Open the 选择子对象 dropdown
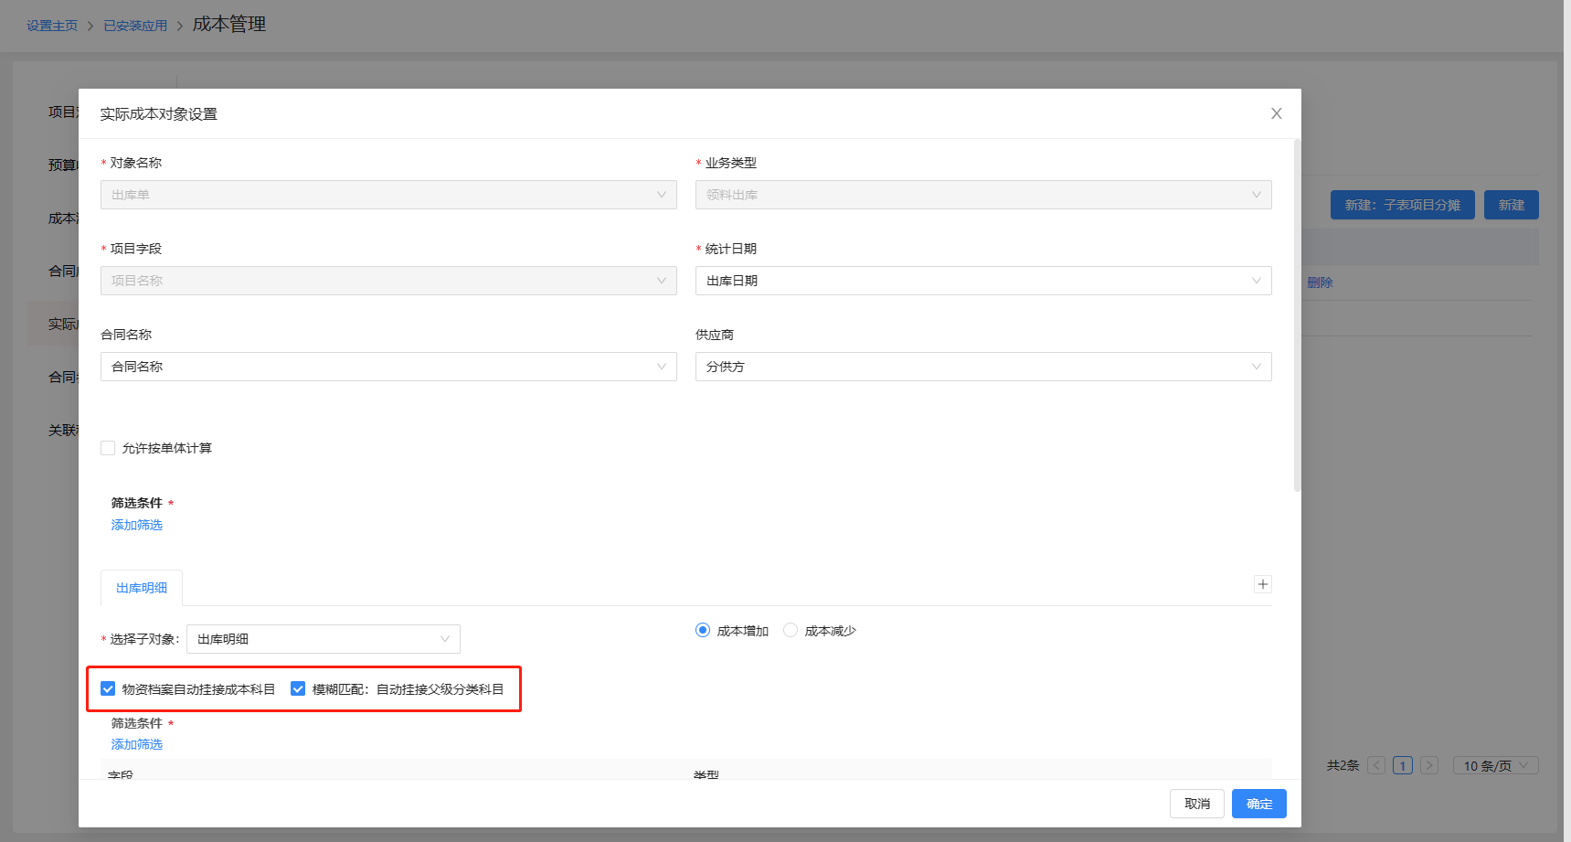This screenshot has height=842, width=1571. pos(324,639)
